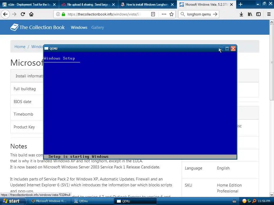The image size is (274, 205).
Task: Open the Library icon
Action: coord(250,14)
